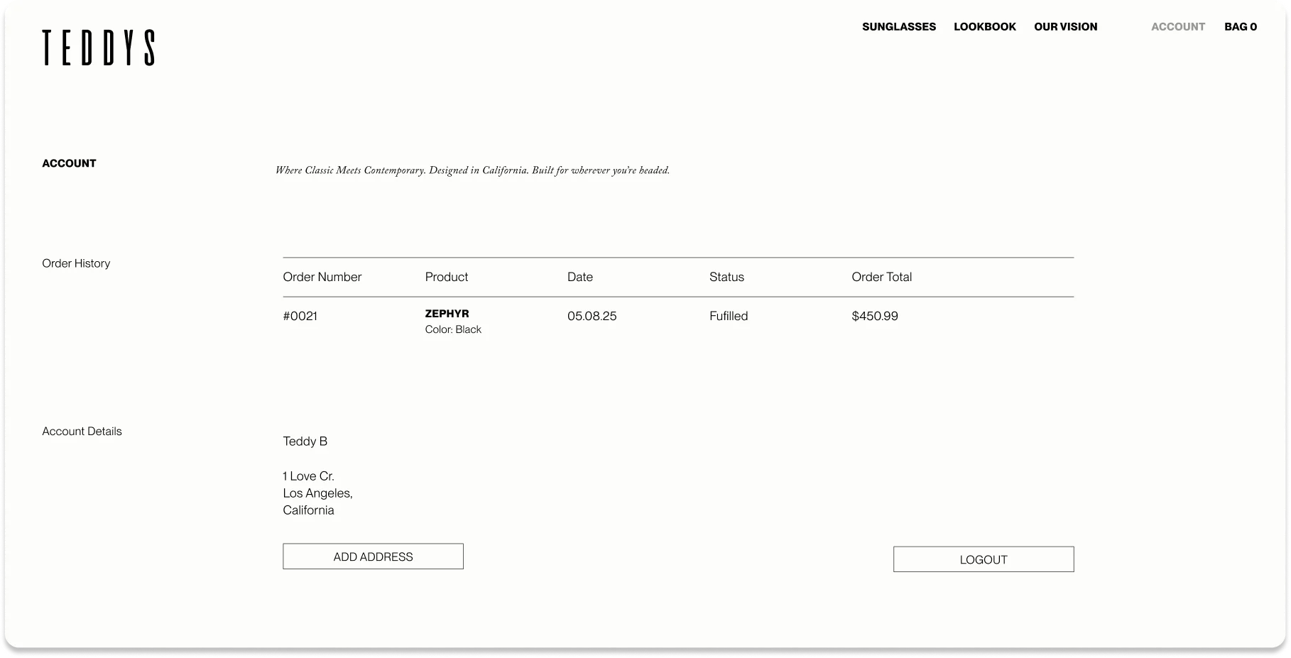Click the Order Total column header
The height and width of the screenshot is (658, 1291).
[x=882, y=277]
